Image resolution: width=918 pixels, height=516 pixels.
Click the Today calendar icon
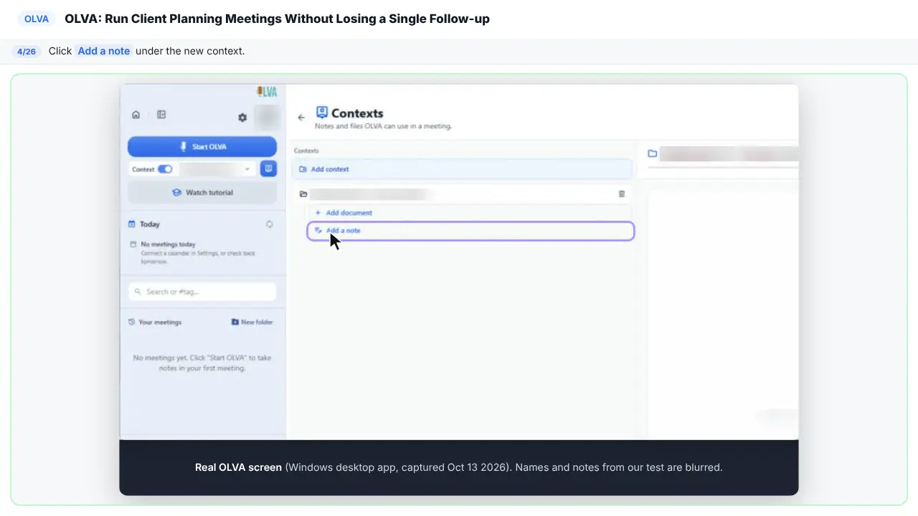tap(132, 224)
